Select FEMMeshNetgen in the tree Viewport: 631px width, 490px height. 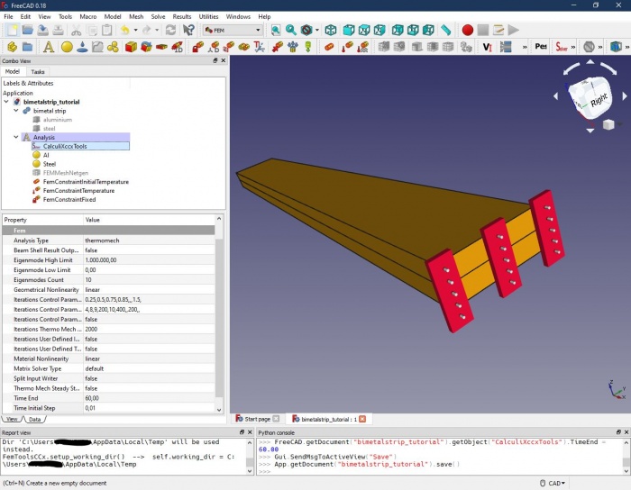tap(66, 173)
